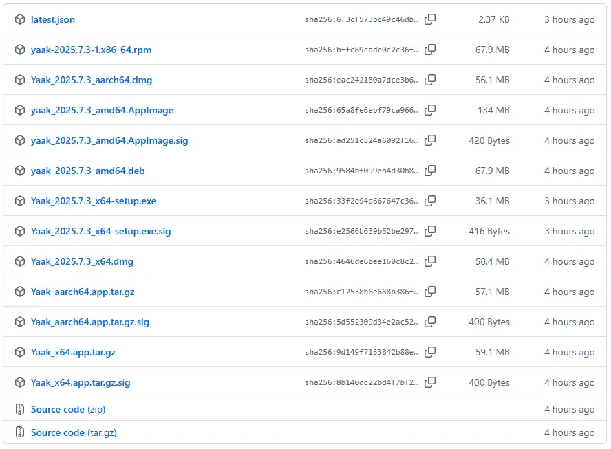This screenshot has height=449, width=611.
Task: Copy hash for yaak_2025.7.3_amd64.deb
Action: pyautogui.click(x=430, y=171)
